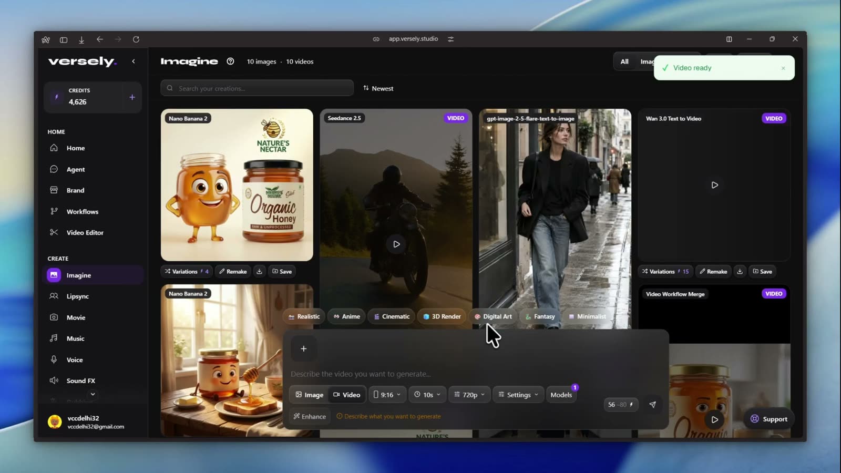Apply the Anime style chip
Screen dimensions: 841x473
(x=347, y=316)
